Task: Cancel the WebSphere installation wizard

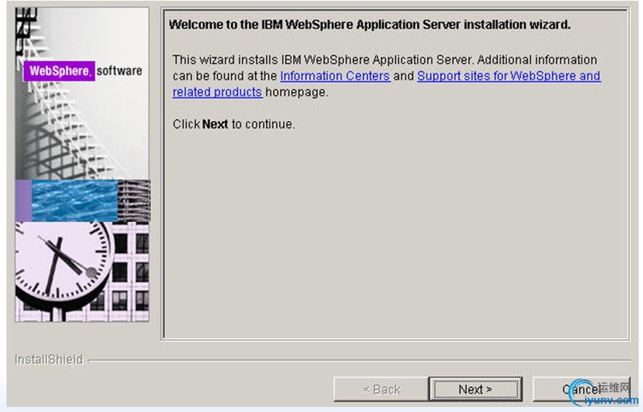Action: 581,389
